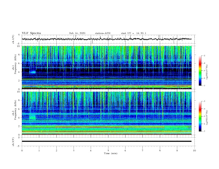Viewport: 219px width, 169px height.
Task: Click time axis tick label "8"
Action: [160, 150]
